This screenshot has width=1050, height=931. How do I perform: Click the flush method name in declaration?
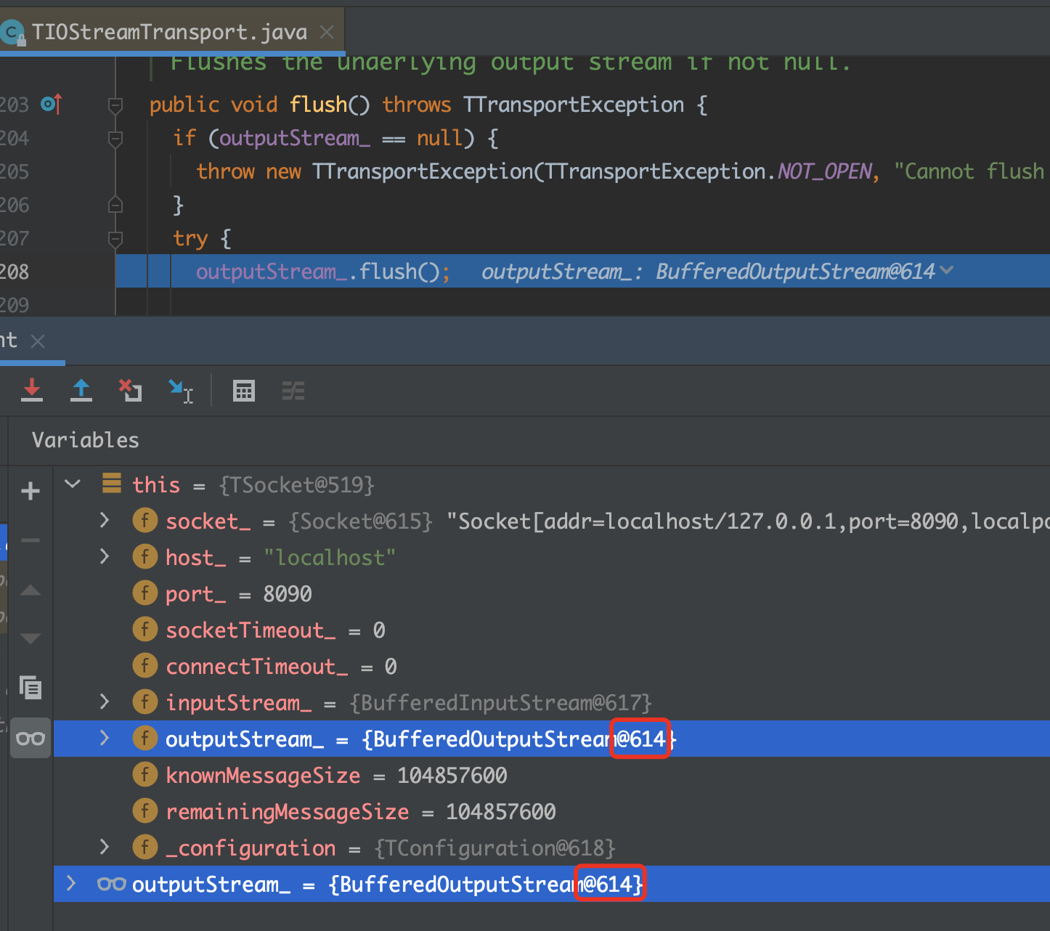pos(319,105)
